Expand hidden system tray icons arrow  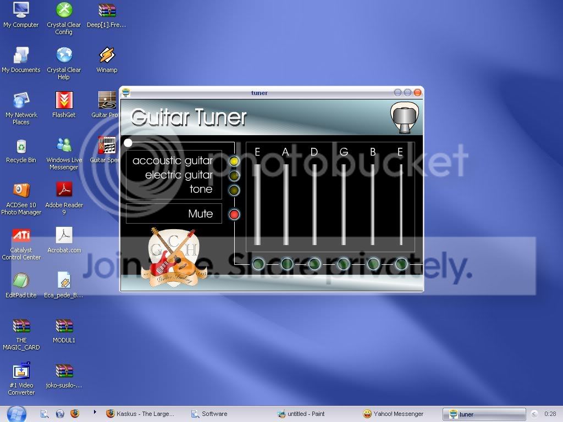point(534,414)
